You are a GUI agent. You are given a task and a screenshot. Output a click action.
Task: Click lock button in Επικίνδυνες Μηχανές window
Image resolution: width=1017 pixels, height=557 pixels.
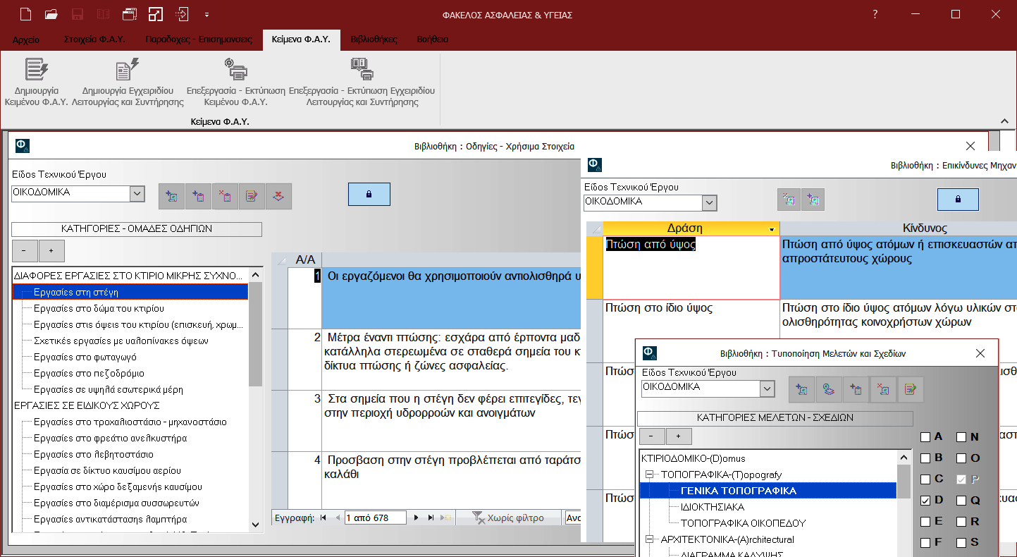(958, 200)
